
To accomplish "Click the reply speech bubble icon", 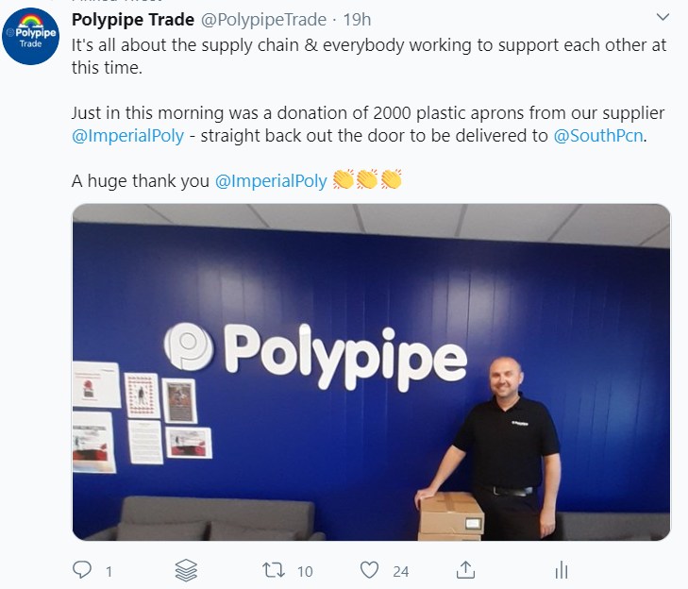I will pos(81,570).
